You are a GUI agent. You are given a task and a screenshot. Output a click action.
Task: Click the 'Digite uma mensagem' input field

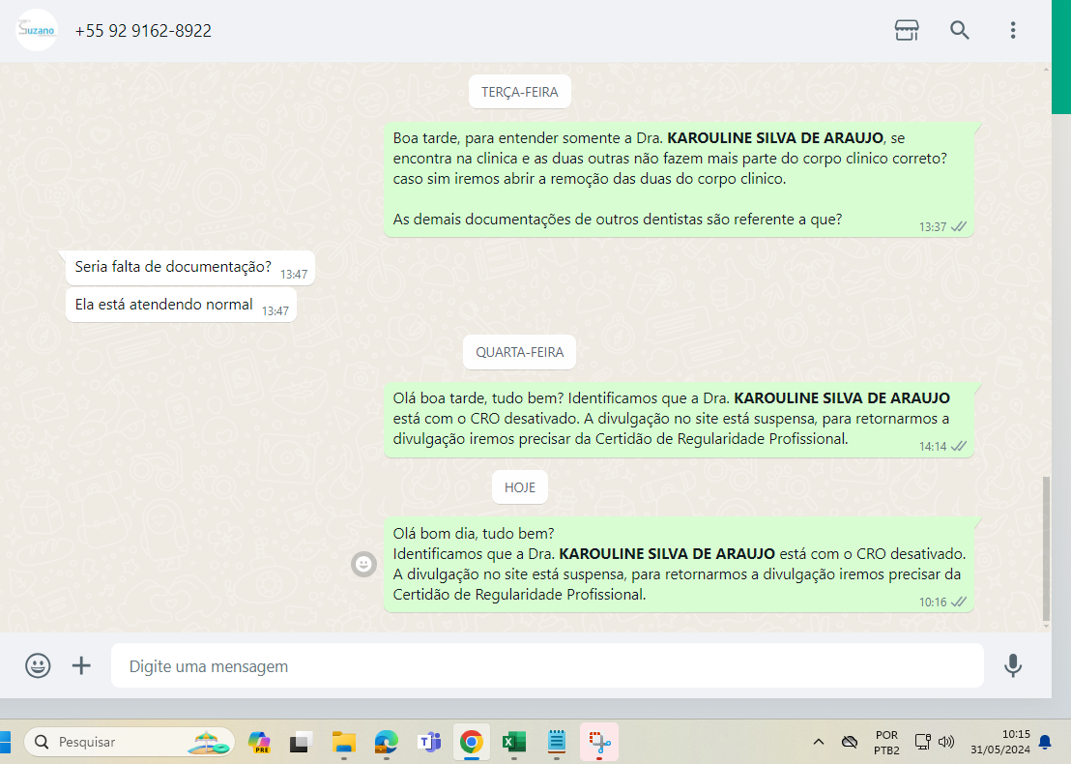tap(546, 666)
